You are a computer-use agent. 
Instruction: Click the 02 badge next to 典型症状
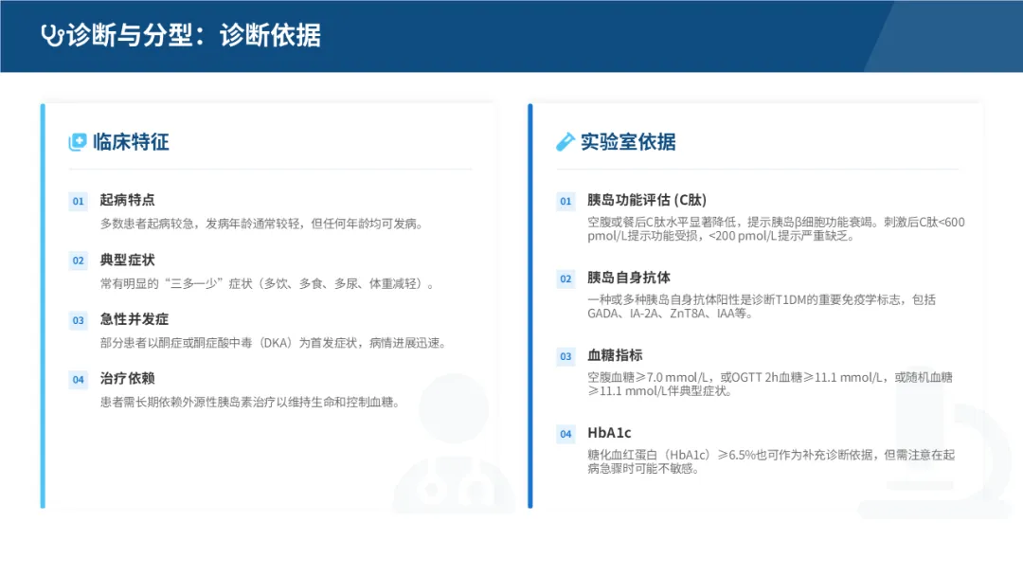click(x=79, y=261)
